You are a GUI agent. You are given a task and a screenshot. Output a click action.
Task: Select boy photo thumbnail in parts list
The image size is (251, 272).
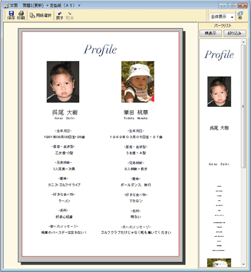tap(219, 92)
